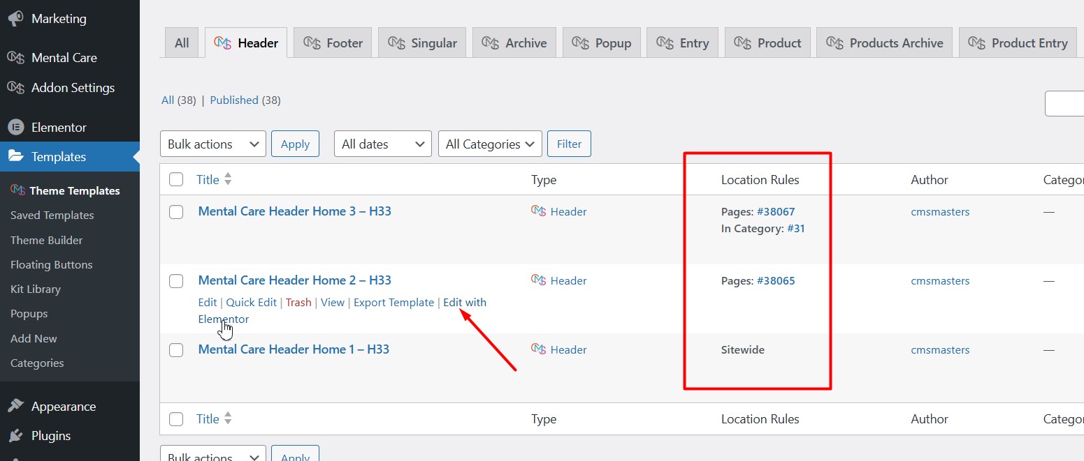The height and width of the screenshot is (461, 1084).
Task: Open page link #38065
Action: point(776,280)
